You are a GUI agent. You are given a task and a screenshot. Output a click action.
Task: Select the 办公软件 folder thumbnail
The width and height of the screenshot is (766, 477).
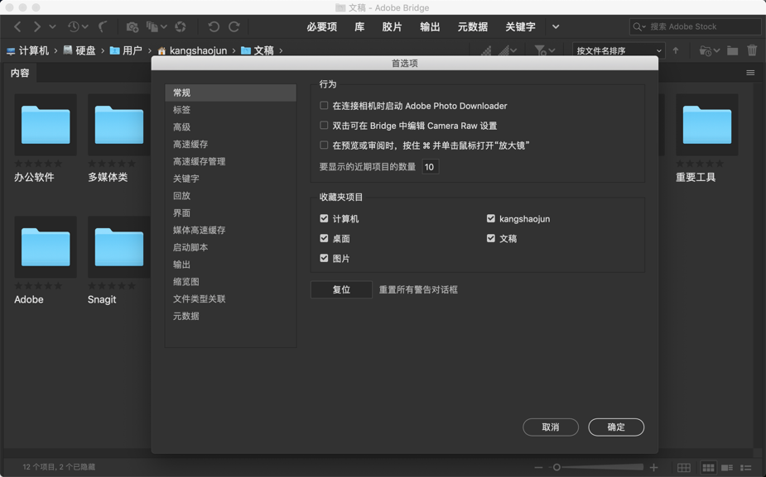coord(46,125)
